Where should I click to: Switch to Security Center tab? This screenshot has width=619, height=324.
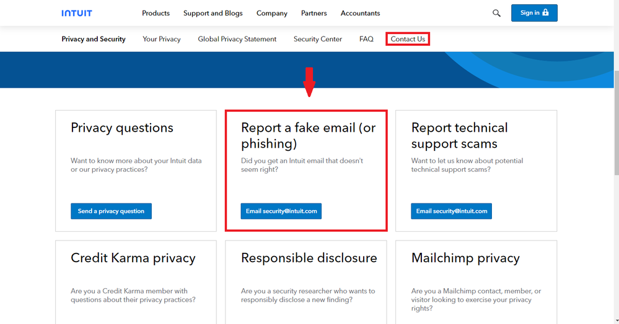tap(318, 39)
